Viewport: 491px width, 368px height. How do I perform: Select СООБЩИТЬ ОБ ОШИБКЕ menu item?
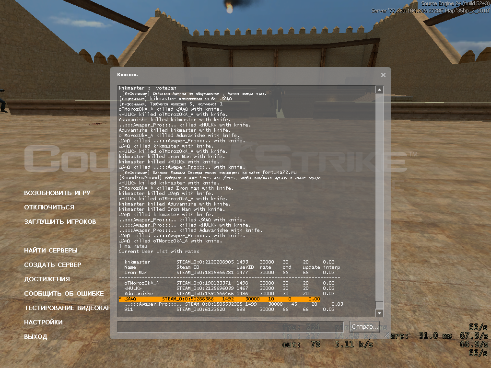[x=64, y=294]
